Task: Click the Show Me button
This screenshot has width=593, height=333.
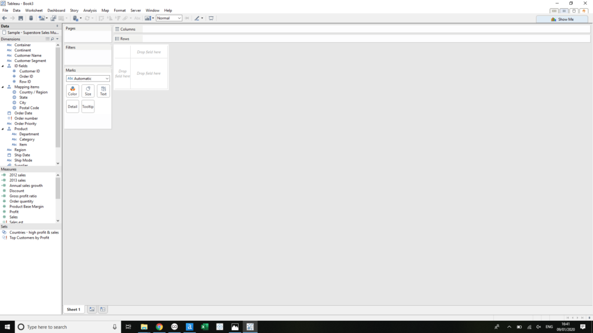Action: pos(562,19)
